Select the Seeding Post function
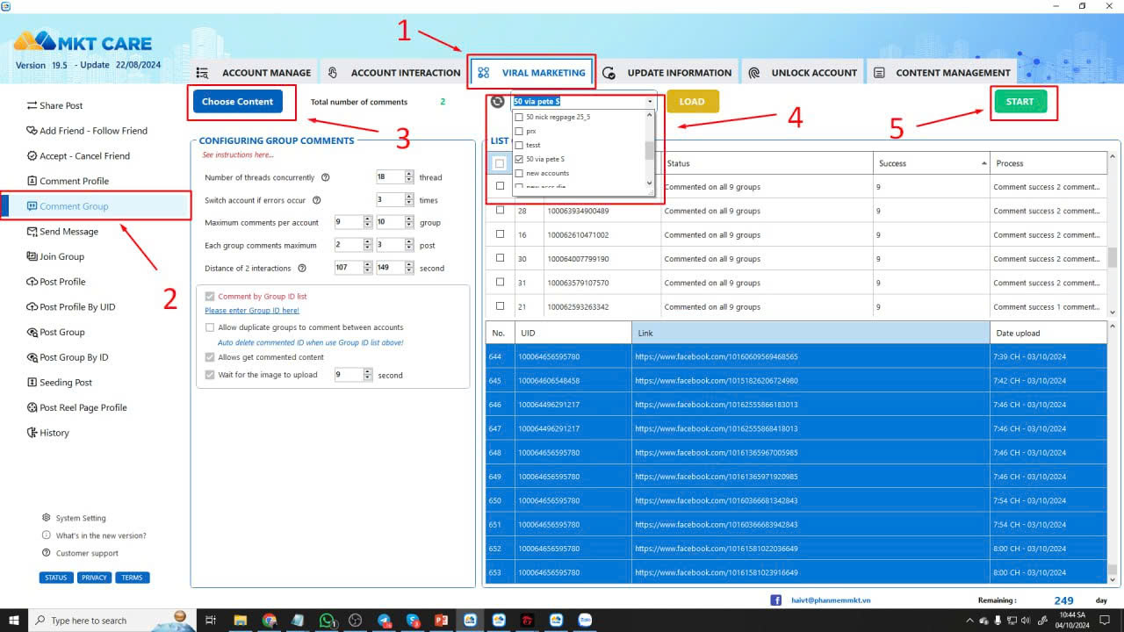 point(68,382)
